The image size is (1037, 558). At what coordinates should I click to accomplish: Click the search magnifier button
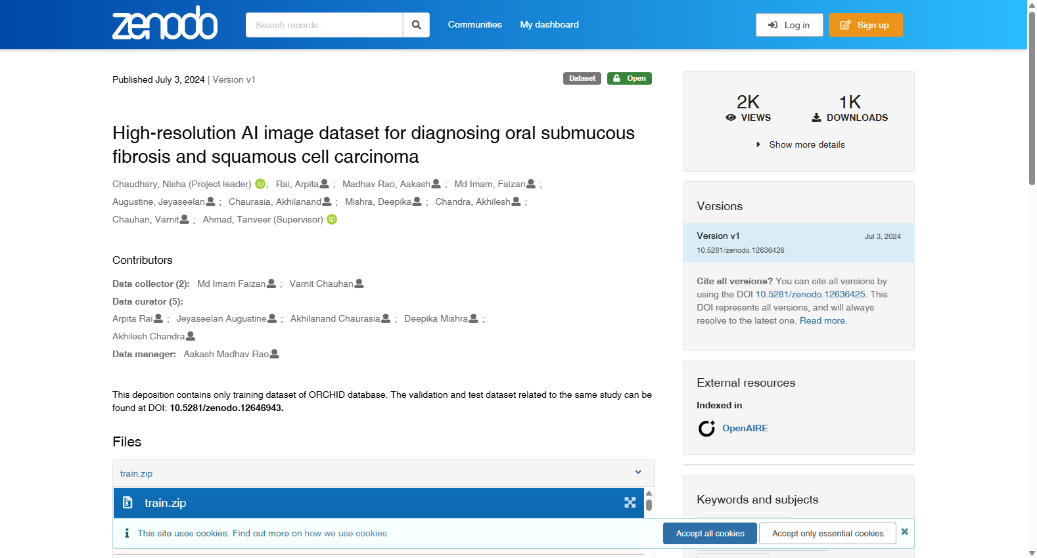[416, 25]
